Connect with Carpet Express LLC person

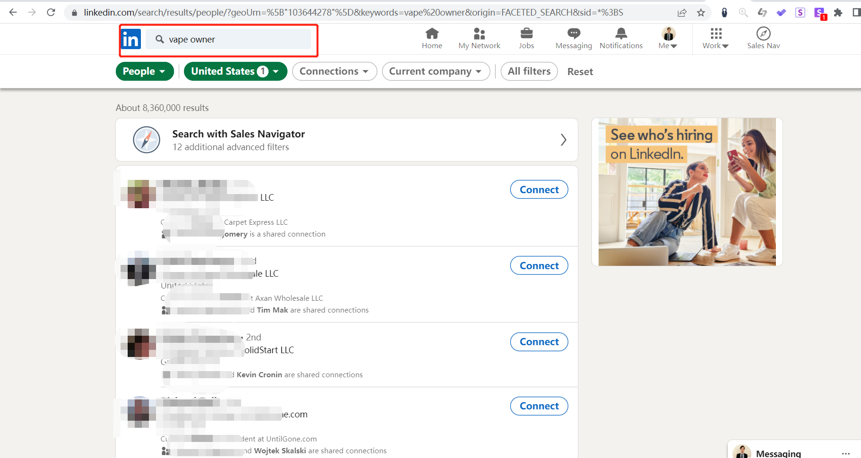click(539, 189)
